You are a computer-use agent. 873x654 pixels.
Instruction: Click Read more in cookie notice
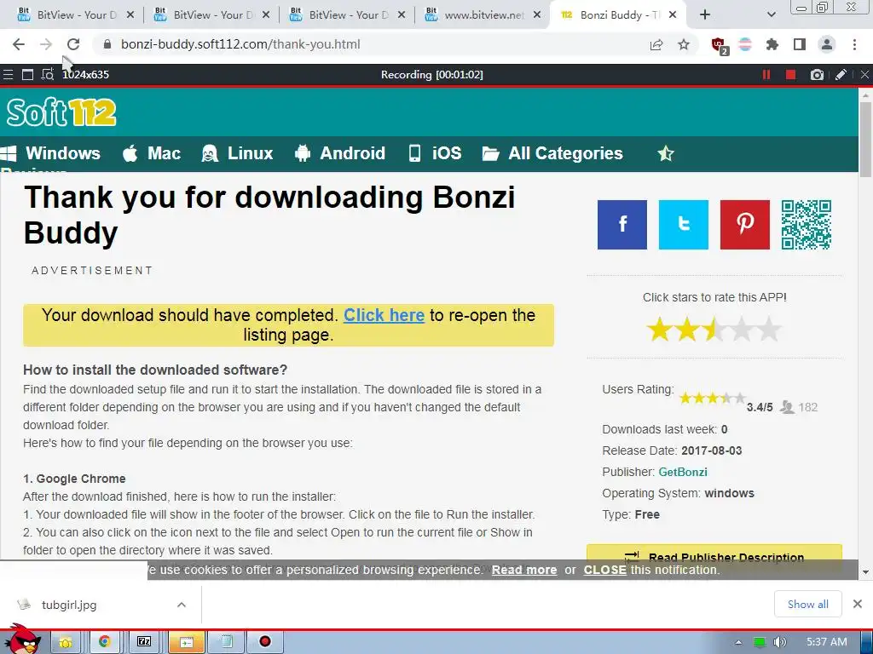(524, 570)
